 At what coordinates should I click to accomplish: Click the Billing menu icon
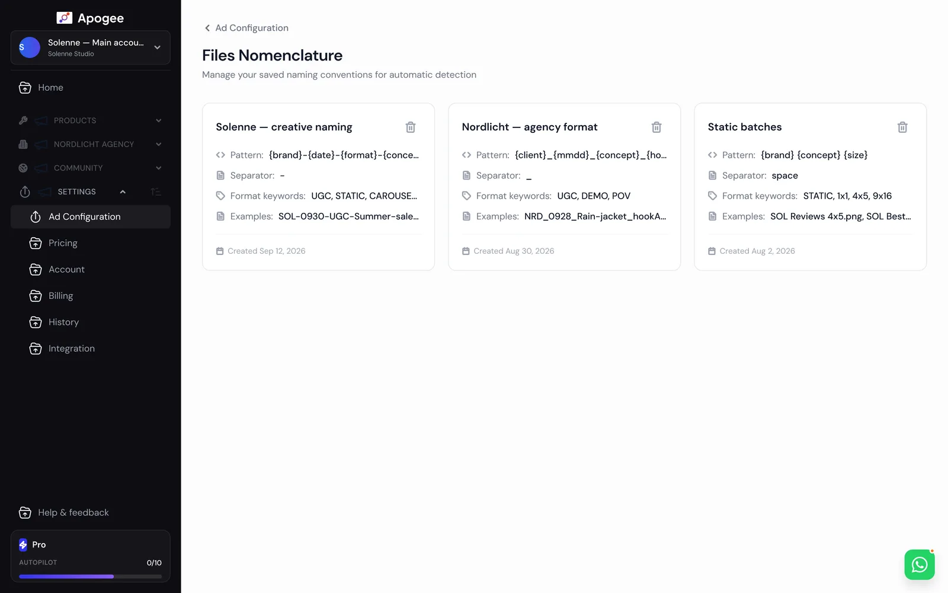point(36,296)
